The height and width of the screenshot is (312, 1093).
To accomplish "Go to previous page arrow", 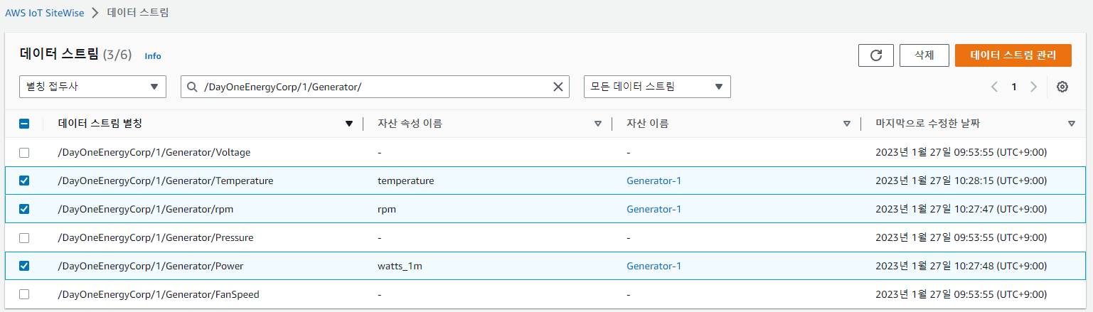I will (994, 87).
